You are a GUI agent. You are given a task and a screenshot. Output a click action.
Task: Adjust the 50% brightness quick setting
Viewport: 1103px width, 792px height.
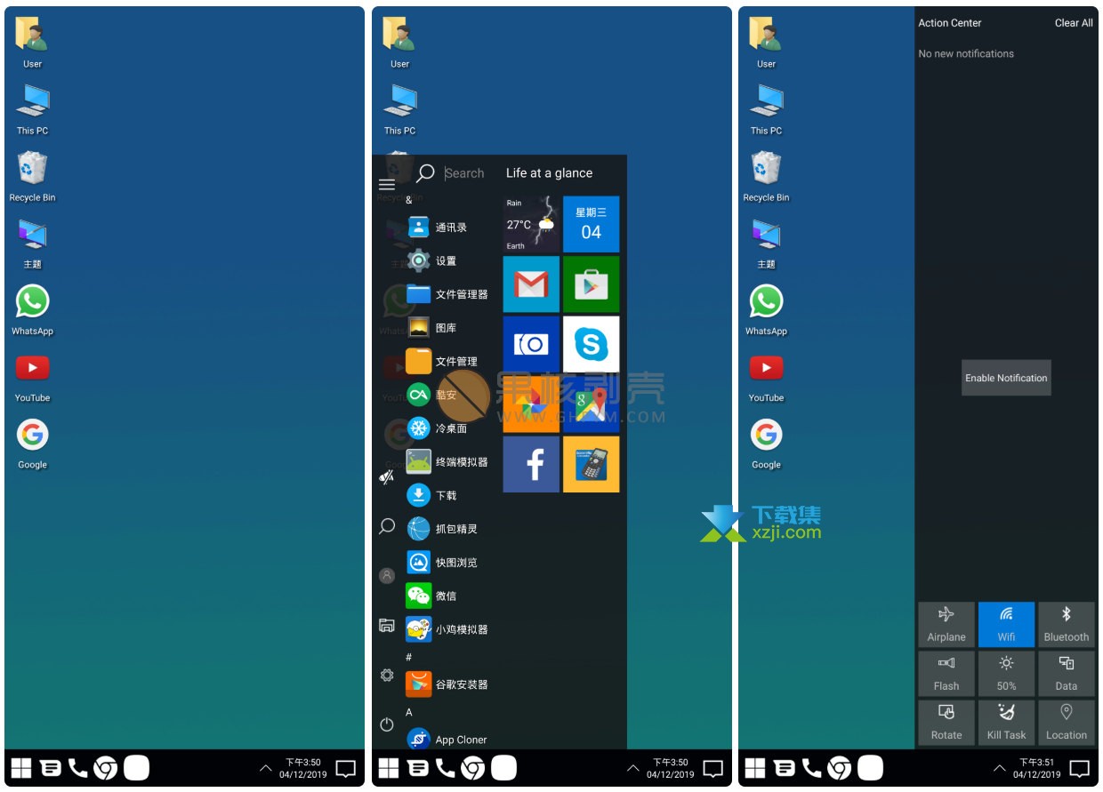[x=1006, y=673]
